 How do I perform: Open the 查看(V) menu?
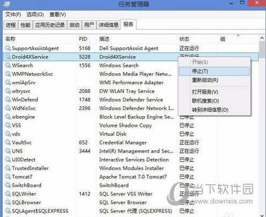coord(57,15)
